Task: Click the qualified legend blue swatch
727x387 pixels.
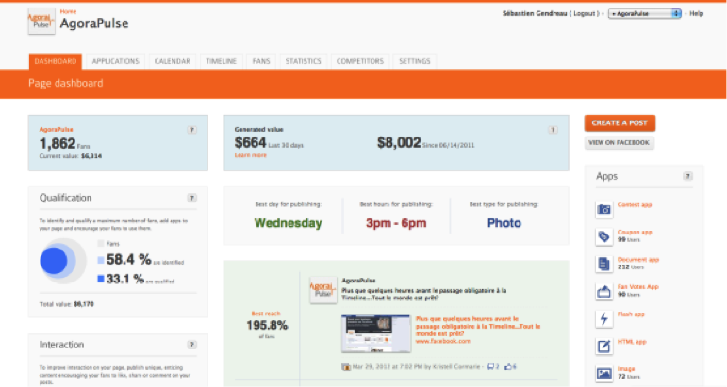Action: coord(101,279)
